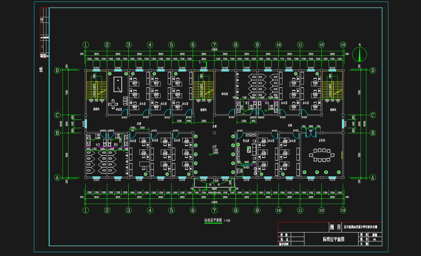Click the 图别 label in the title block
The height and width of the screenshot is (256, 421).
(364, 235)
